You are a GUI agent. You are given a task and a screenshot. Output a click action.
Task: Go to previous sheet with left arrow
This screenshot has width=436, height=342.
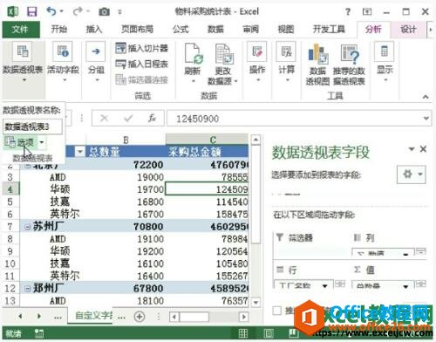click(20, 316)
